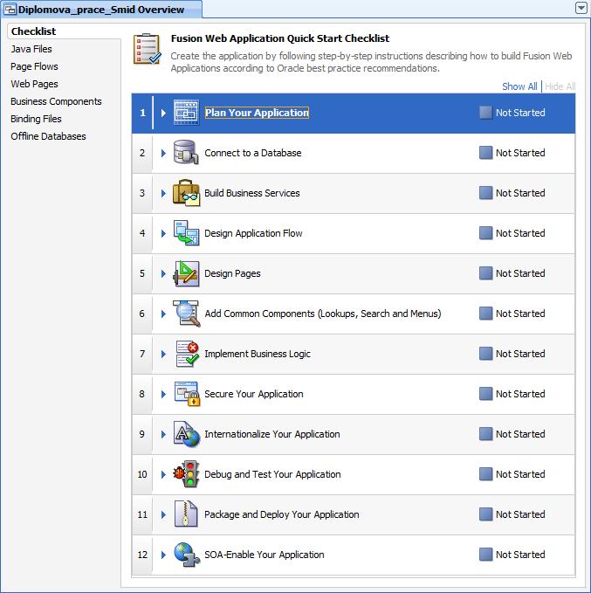
Task: Click the SOA-Enable puzzle globe icon
Action: 187,555
